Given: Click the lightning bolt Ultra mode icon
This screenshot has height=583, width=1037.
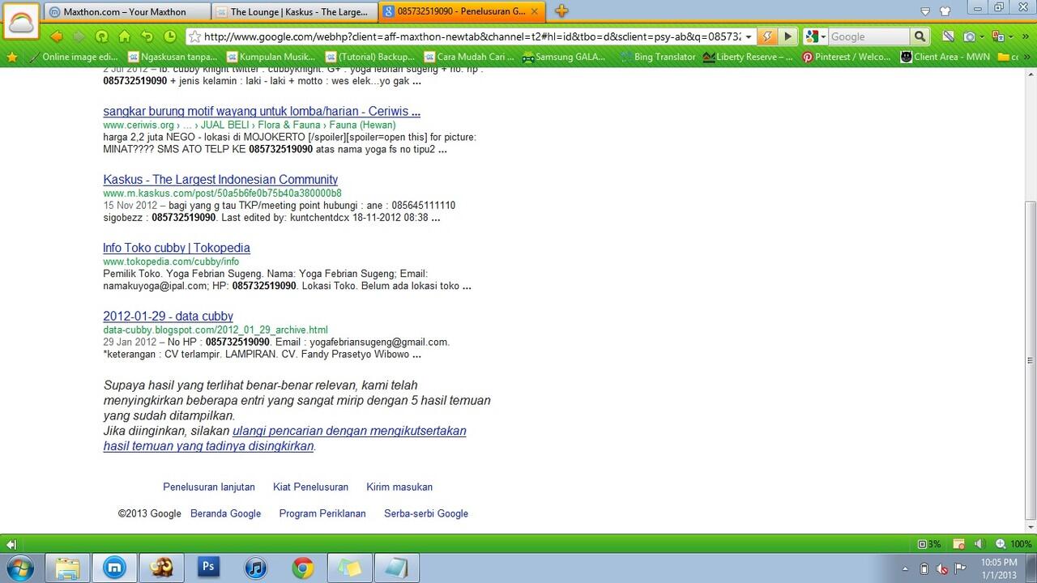Looking at the screenshot, I should tap(766, 36).
